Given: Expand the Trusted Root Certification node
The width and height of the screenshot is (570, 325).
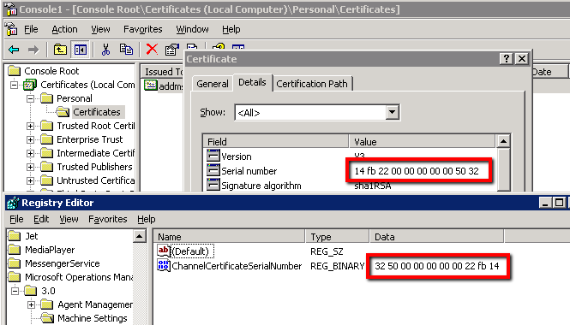Looking at the screenshot, I should click(31, 127).
